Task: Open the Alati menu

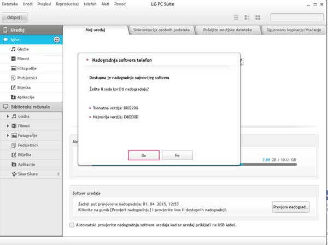Action: coord(106,4)
